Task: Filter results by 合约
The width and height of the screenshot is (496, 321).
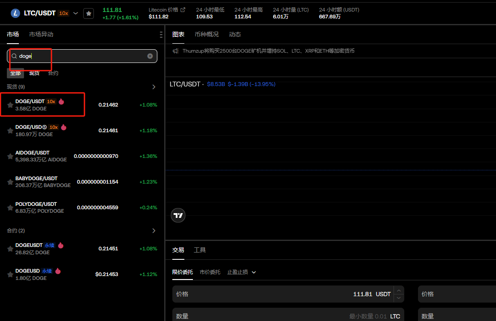Action: [53, 73]
